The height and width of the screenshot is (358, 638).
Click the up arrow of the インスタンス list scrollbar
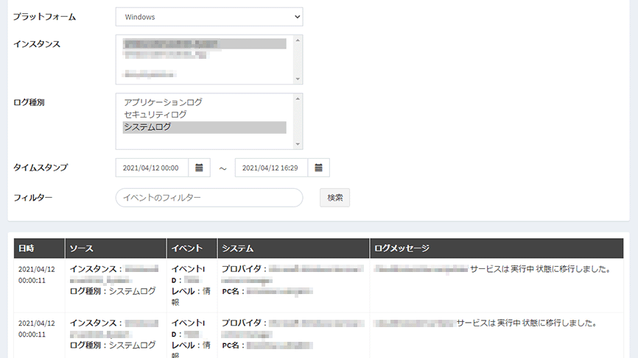pyautogui.click(x=298, y=40)
